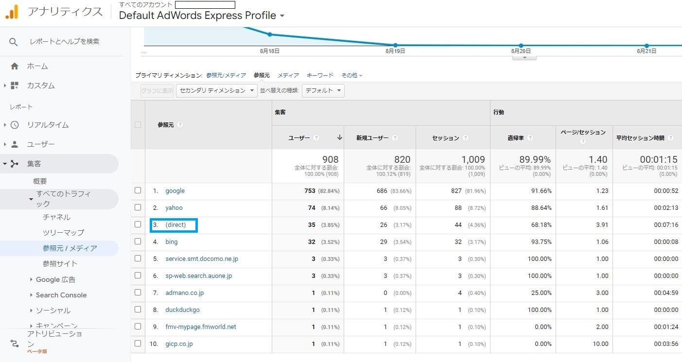Open the デフォルト sort type dropdown
This screenshot has width=682, height=362.
(x=323, y=90)
